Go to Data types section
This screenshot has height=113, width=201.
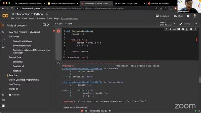(14, 37)
